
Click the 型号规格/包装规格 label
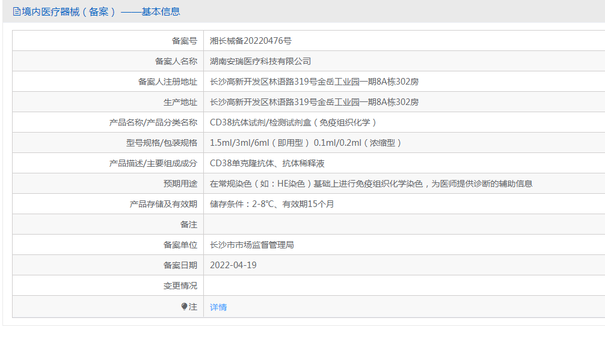coord(162,143)
